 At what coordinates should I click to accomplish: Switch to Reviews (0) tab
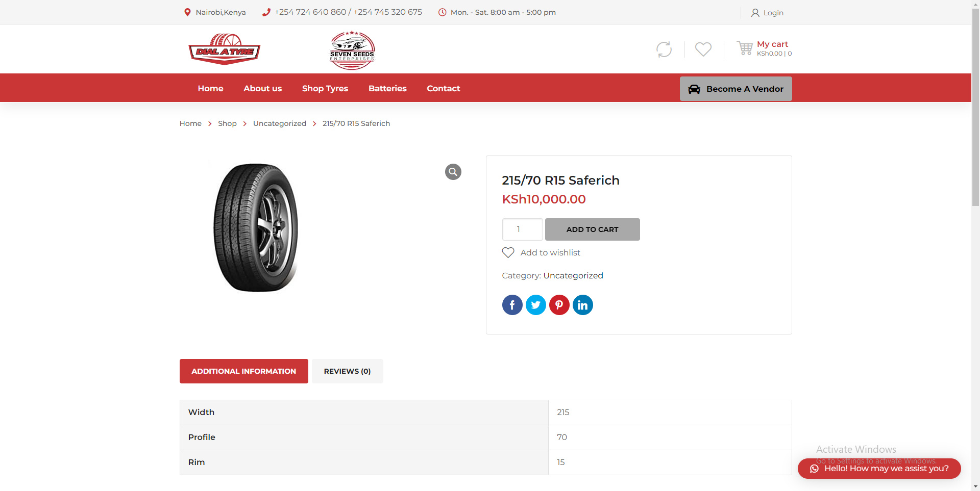[348, 371]
